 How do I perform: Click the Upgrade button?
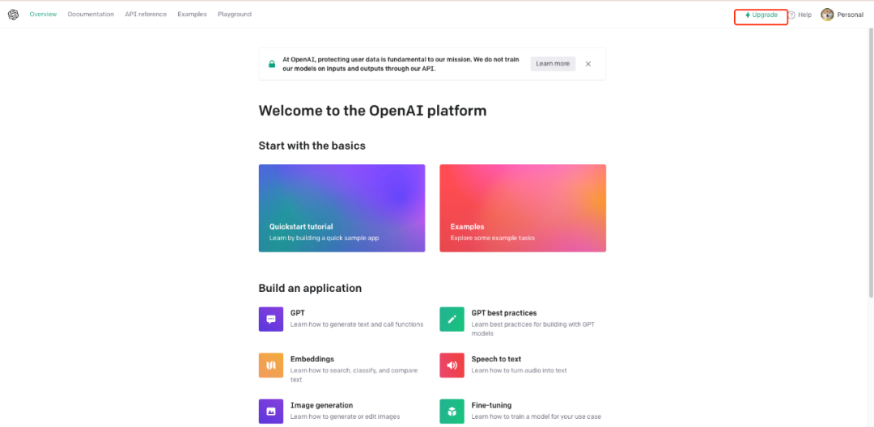click(761, 15)
